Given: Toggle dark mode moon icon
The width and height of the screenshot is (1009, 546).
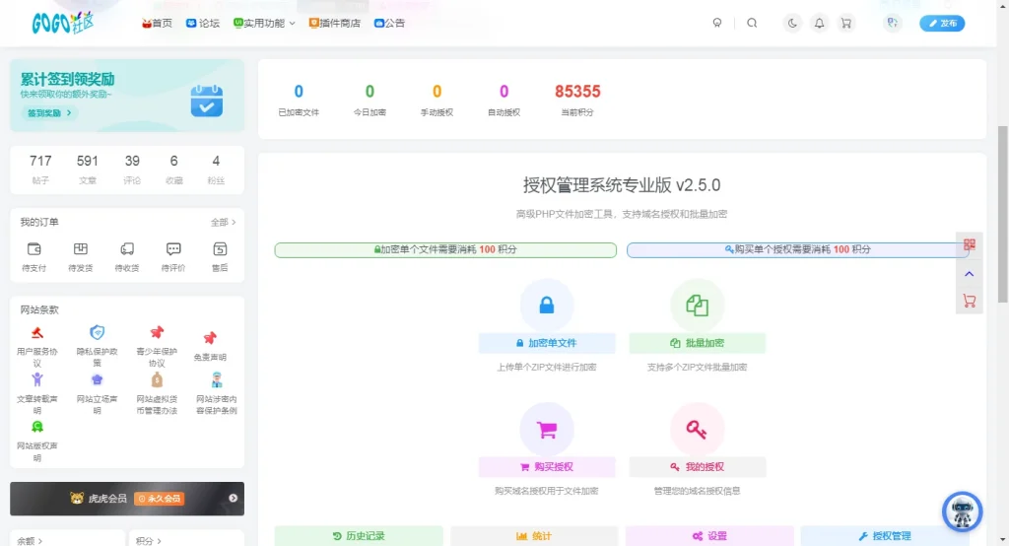Looking at the screenshot, I should pyautogui.click(x=792, y=24).
